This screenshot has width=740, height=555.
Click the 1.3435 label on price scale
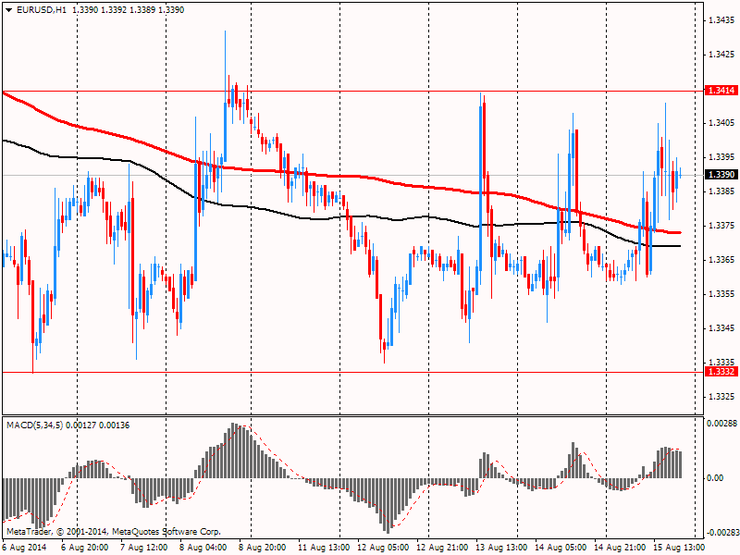(x=721, y=19)
